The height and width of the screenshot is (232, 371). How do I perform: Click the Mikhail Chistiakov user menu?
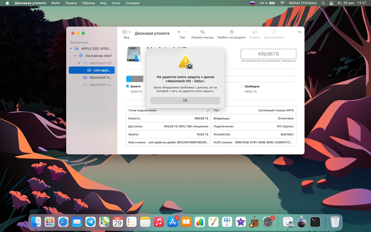pos(303,3)
